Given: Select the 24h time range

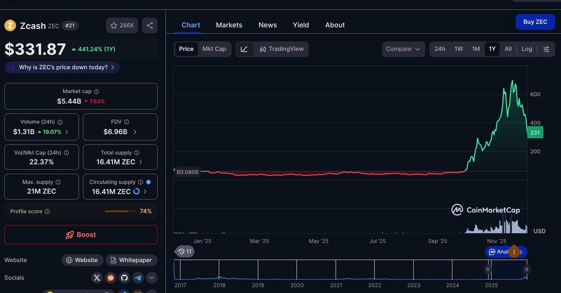Looking at the screenshot, I should pos(440,49).
